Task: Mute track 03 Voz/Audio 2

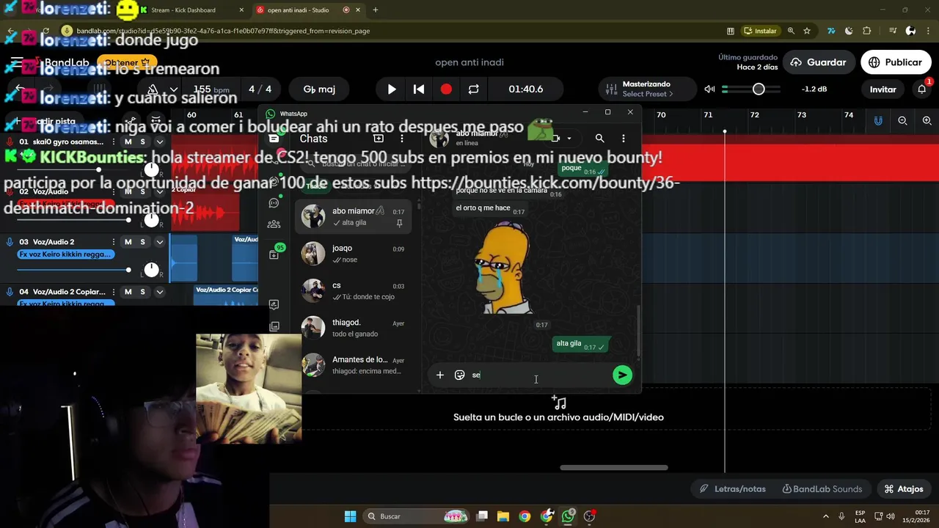Action: (128, 242)
